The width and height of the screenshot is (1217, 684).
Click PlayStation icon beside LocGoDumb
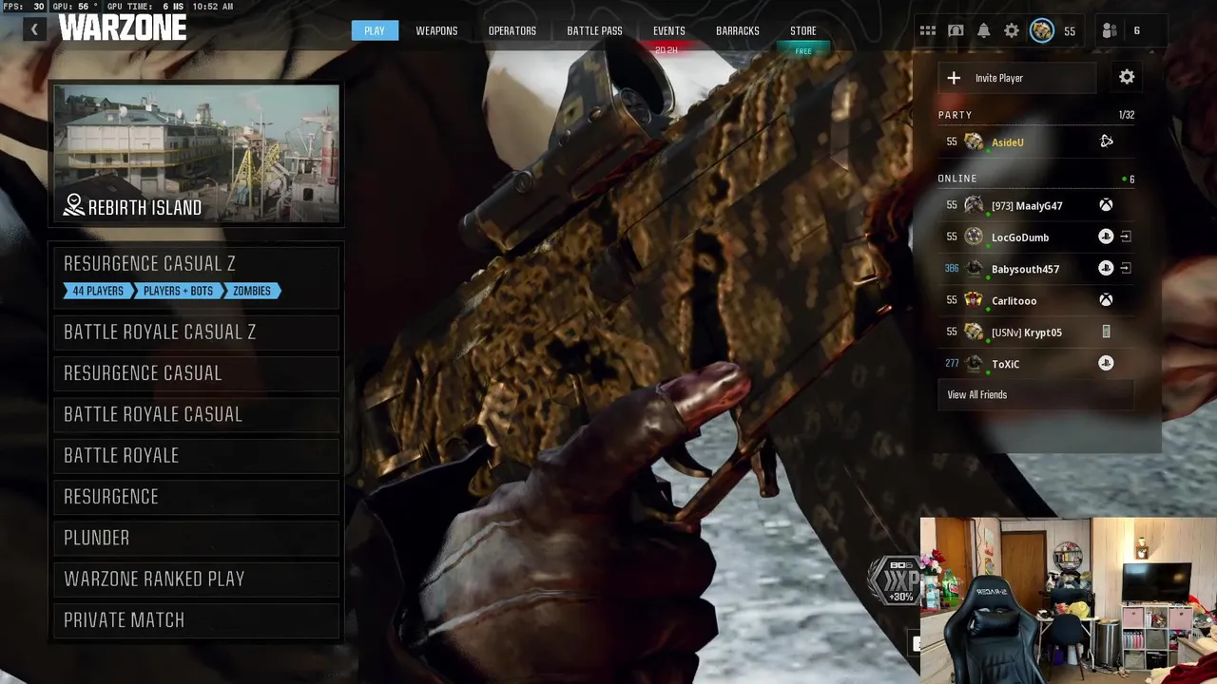[1106, 237]
